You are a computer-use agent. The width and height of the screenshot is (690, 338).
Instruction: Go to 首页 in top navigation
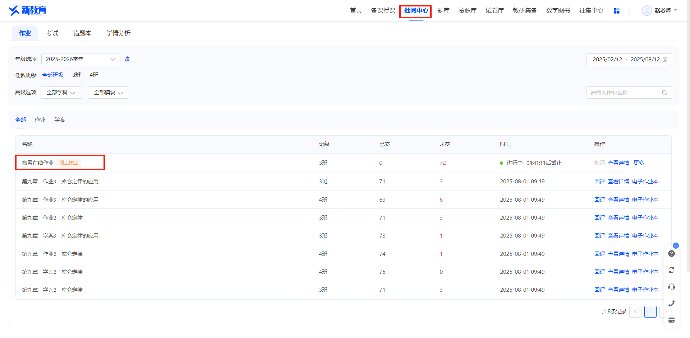tap(356, 10)
